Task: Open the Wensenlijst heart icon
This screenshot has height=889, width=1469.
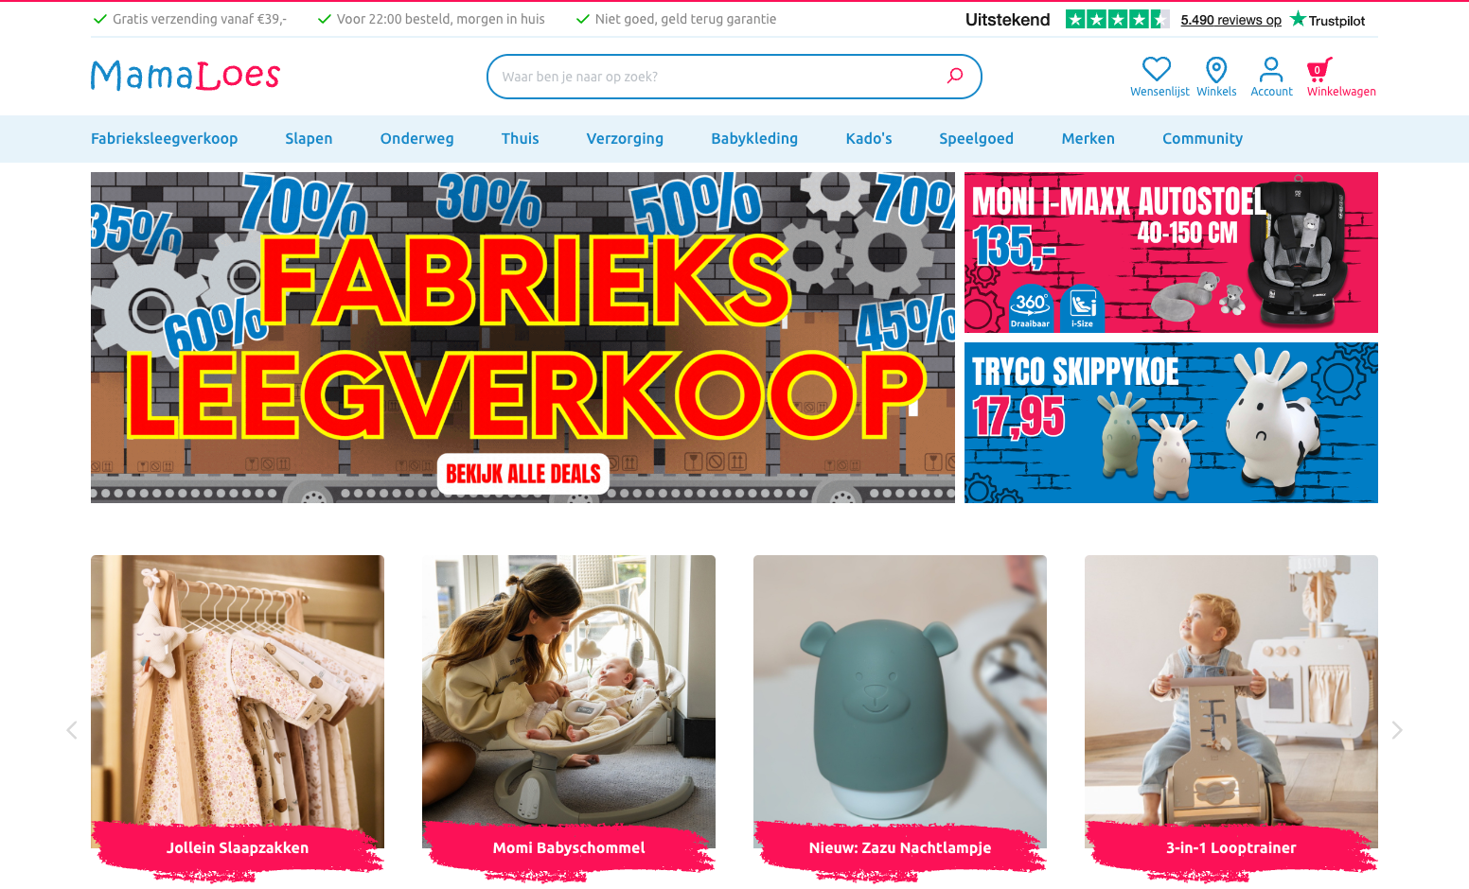Action: coord(1157,69)
